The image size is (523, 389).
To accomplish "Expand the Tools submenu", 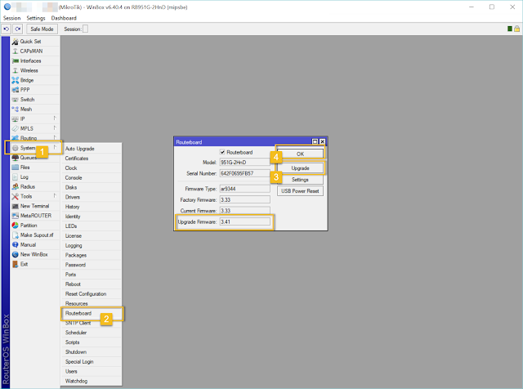I will 35,196.
